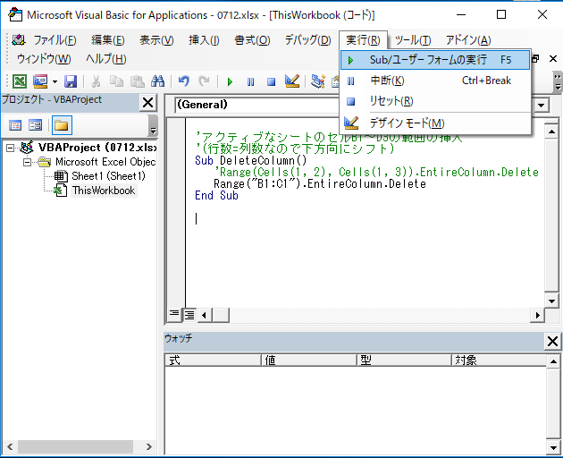This screenshot has width=563, height=458.
Task: Open the 編集(E) menu
Action: [108, 40]
